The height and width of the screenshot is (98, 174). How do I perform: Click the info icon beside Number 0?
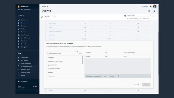coord(119,76)
